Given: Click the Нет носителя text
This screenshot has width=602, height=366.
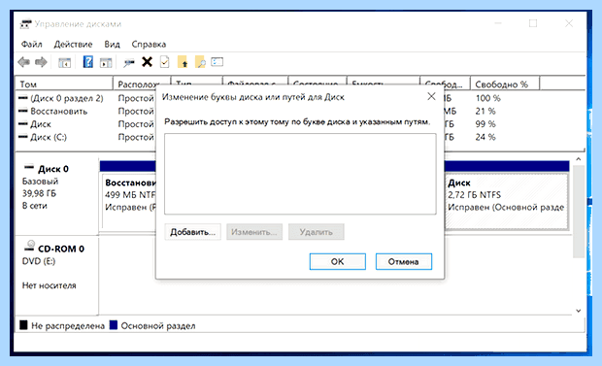Looking at the screenshot, I should (50, 285).
